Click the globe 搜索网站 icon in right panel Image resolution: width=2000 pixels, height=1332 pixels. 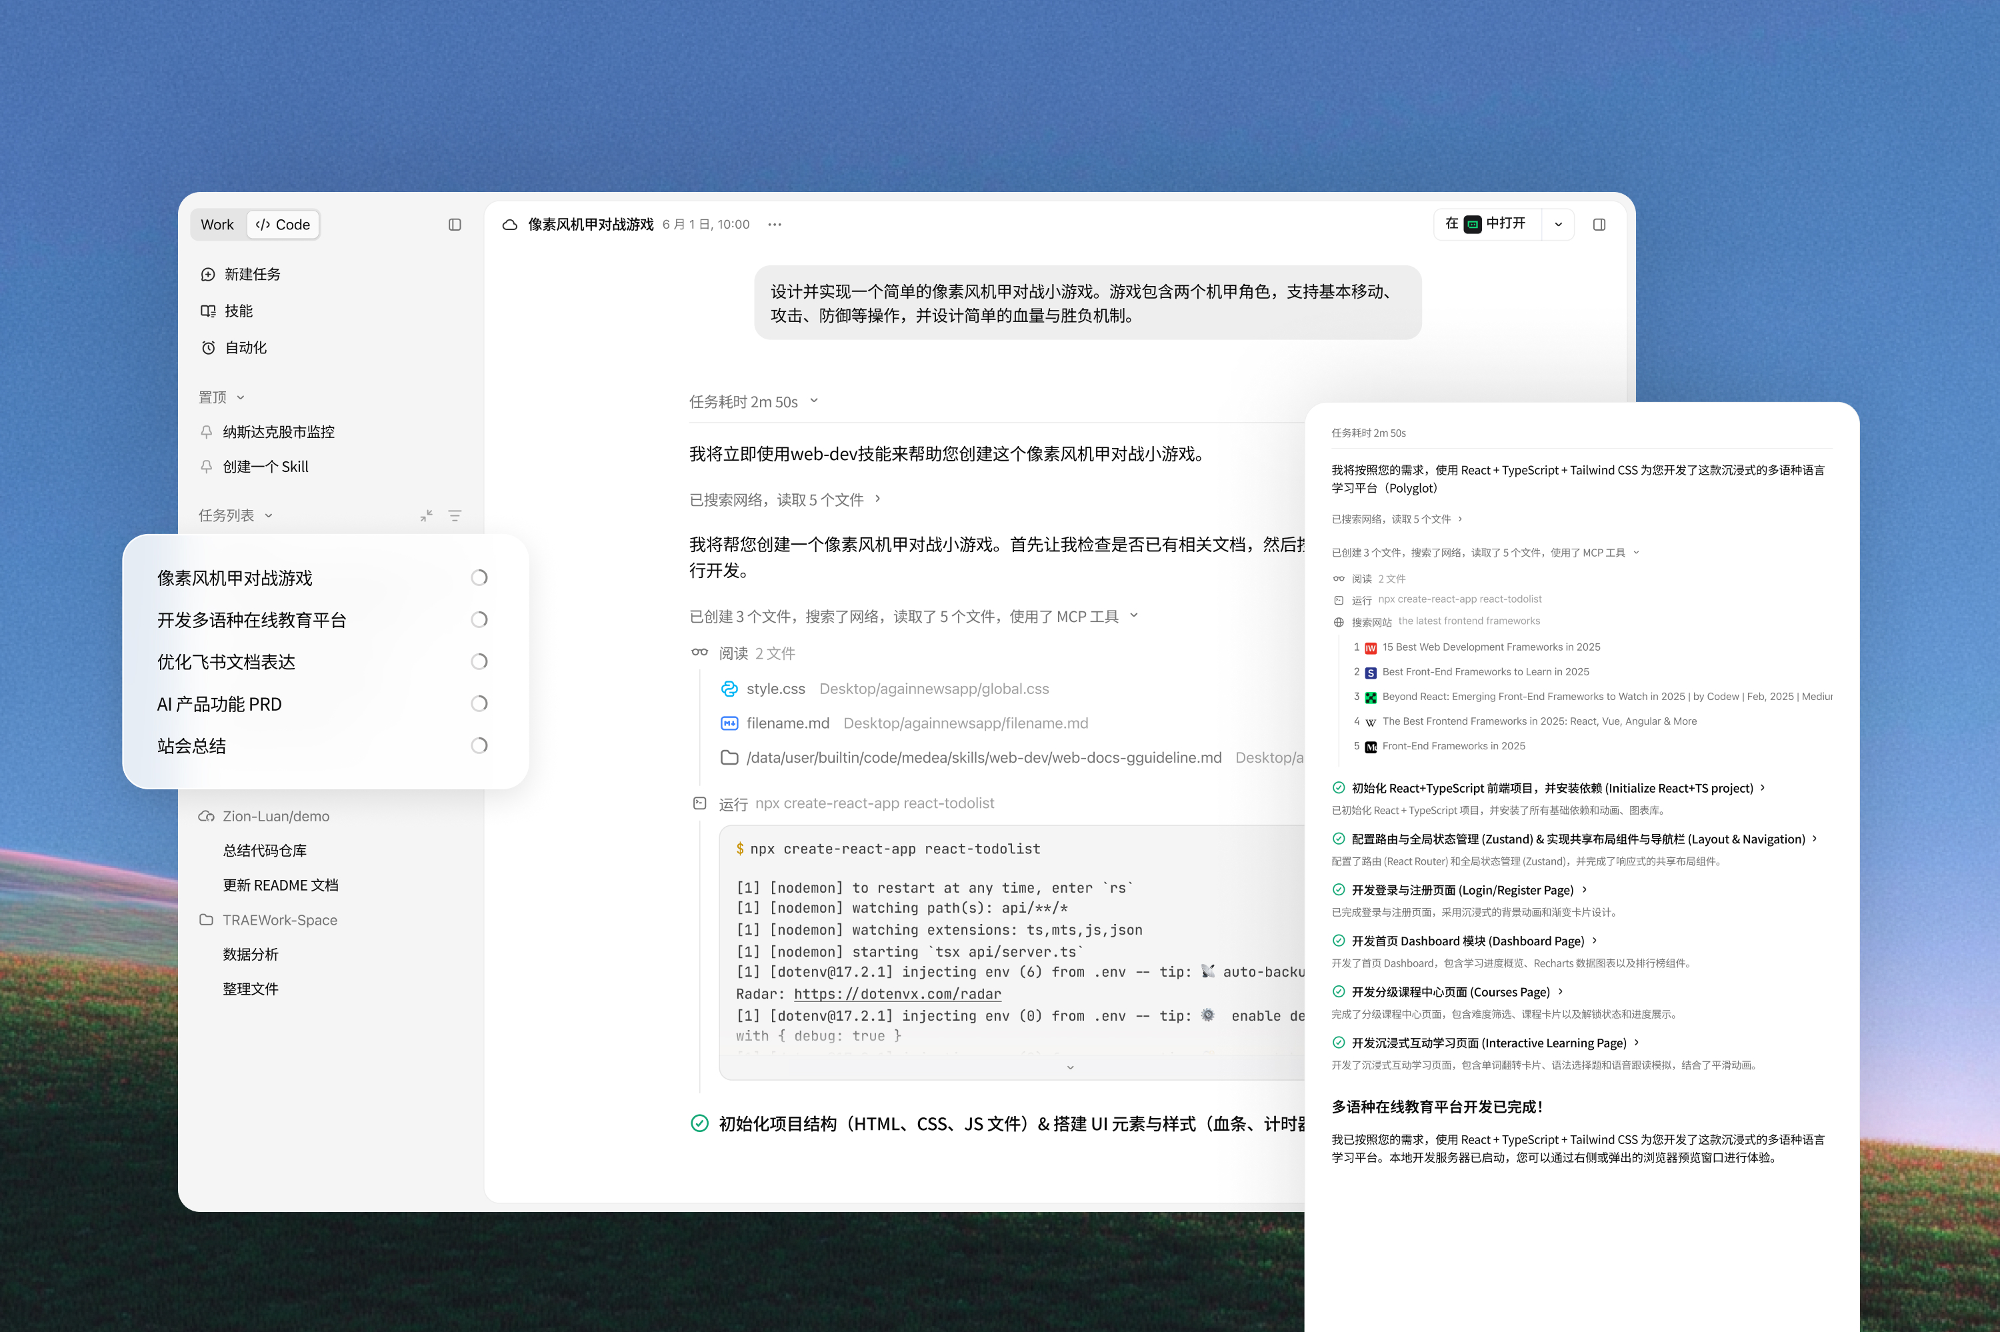1339,622
